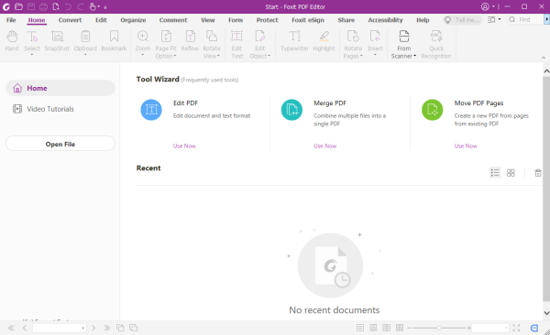This screenshot has width=550, height=335.
Task: Click the Print icon in quick access bar
Action: click(x=43, y=6)
